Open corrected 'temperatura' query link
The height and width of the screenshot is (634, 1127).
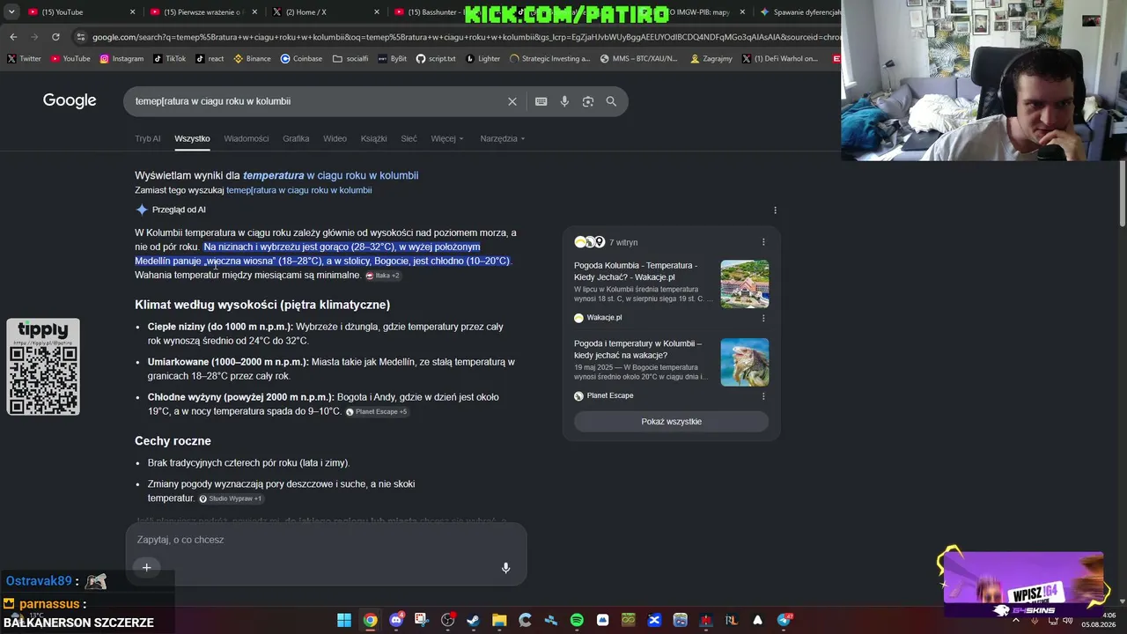330,175
